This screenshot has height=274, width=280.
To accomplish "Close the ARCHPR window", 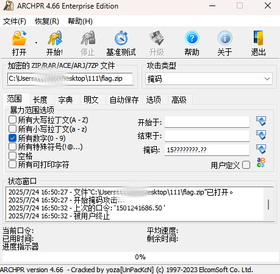I will click(268, 6).
